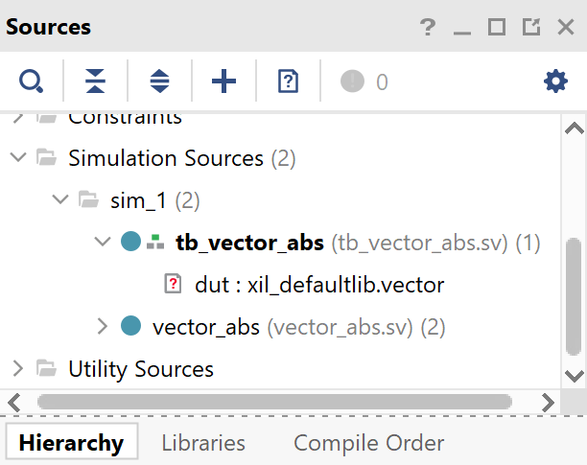This screenshot has width=587, height=465.
Task: Select tb_vector_abs testbench in tree
Action: tap(249, 243)
